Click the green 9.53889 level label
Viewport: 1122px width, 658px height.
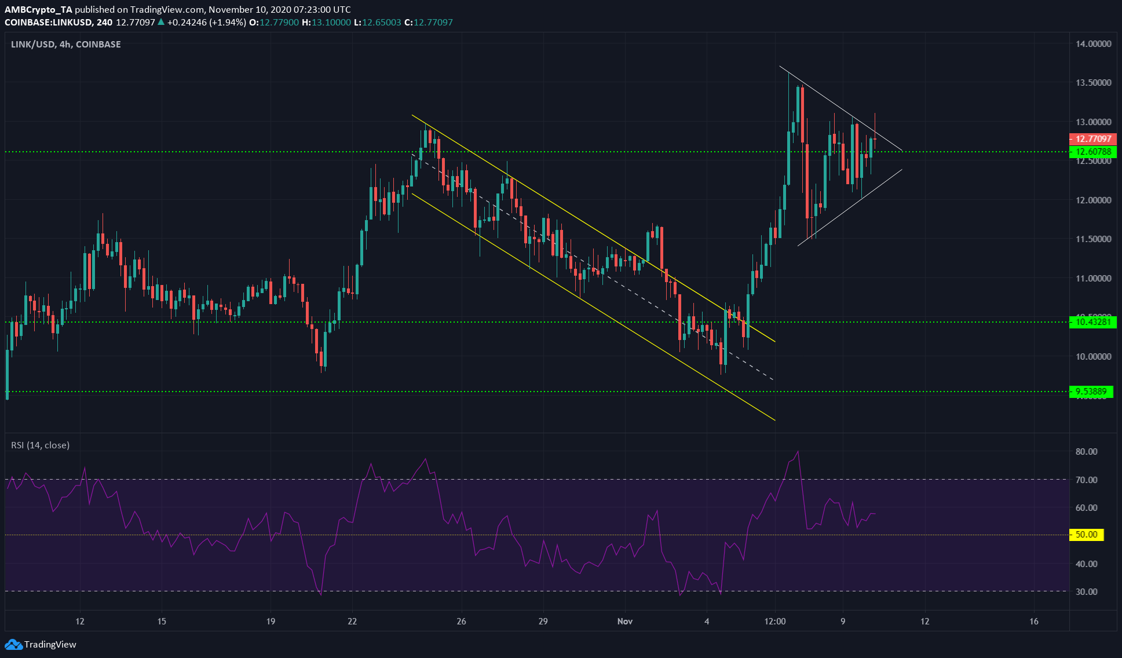(1091, 392)
